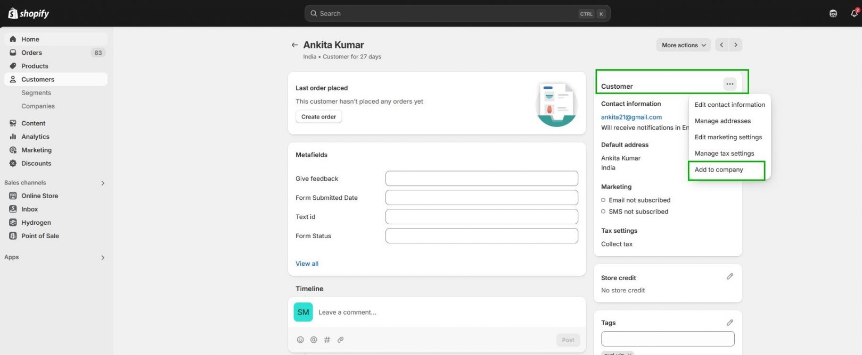
Task: Choose Edit marketing settings from menu
Action: [x=728, y=137]
